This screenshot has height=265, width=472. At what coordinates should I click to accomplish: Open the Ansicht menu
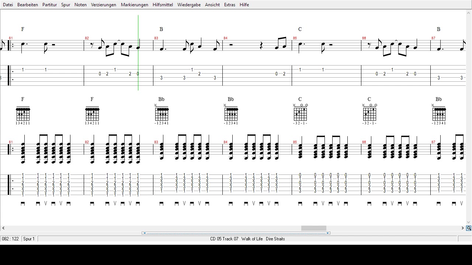pos(212,5)
